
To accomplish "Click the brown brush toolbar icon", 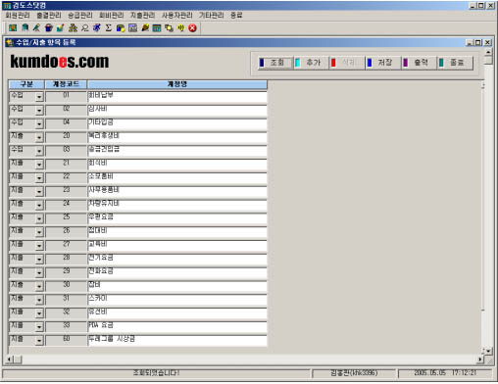I will [x=145, y=28].
